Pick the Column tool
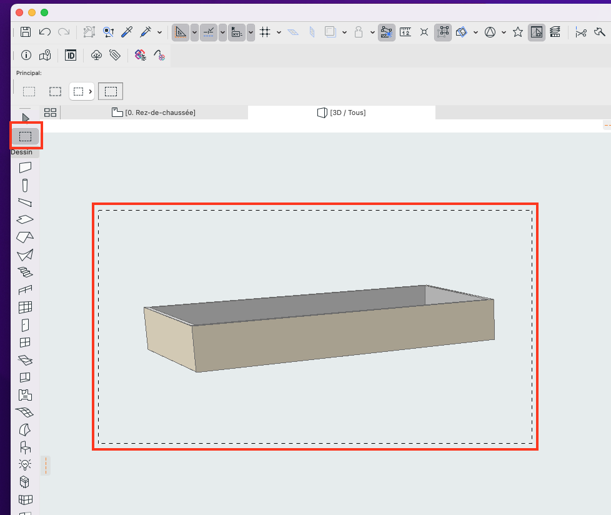This screenshot has width=611, height=515. tap(25, 185)
